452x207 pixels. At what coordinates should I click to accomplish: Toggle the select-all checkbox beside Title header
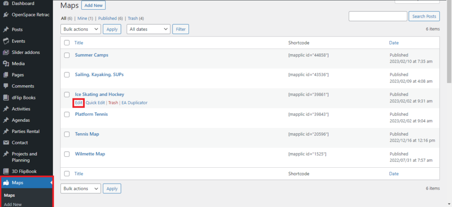pyautogui.click(x=67, y=43)
